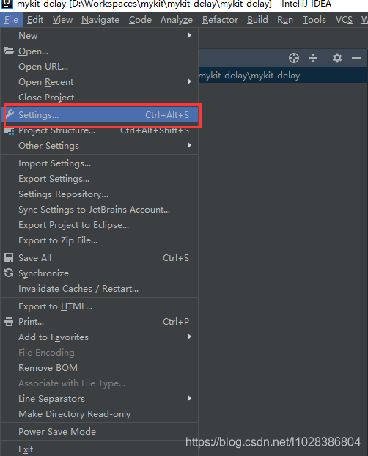Select Project Structure... entry

(100, 131)
